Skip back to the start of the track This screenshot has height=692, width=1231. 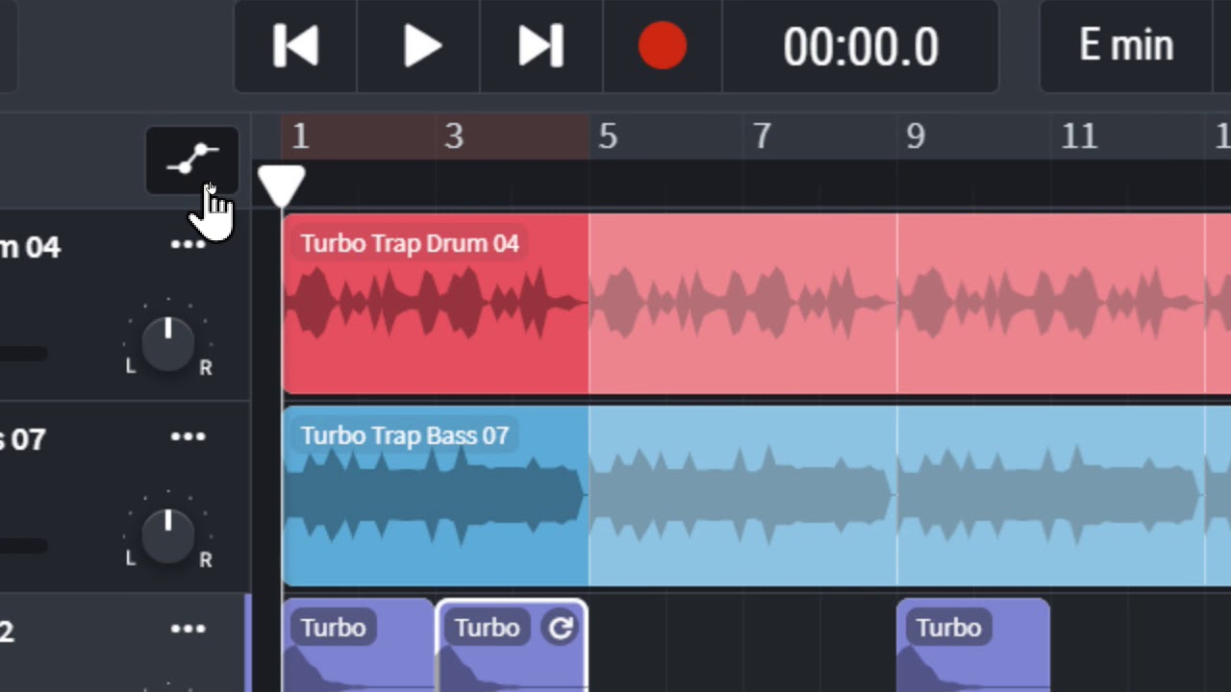point(295,46)
